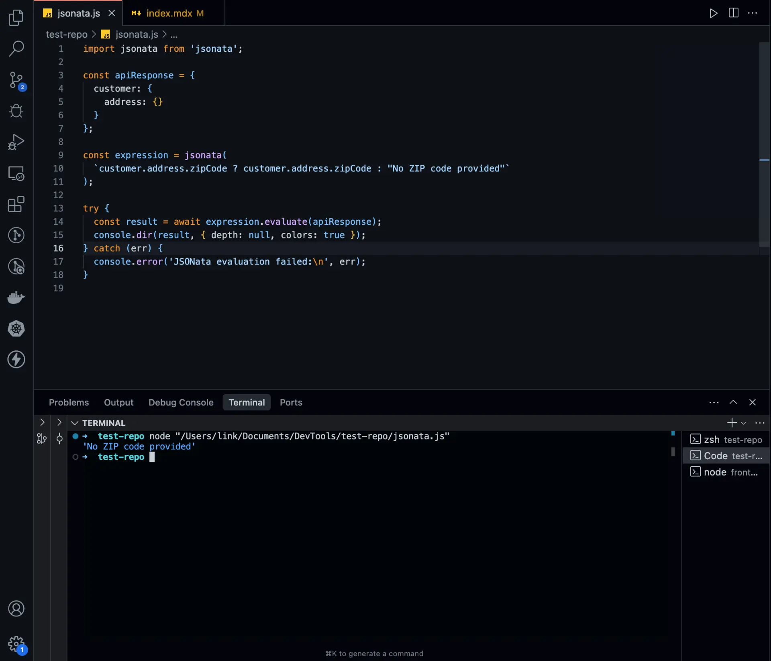Open the Docker view
The width and height of the screenshot is (771, 661).
click(x=16, y=297)
